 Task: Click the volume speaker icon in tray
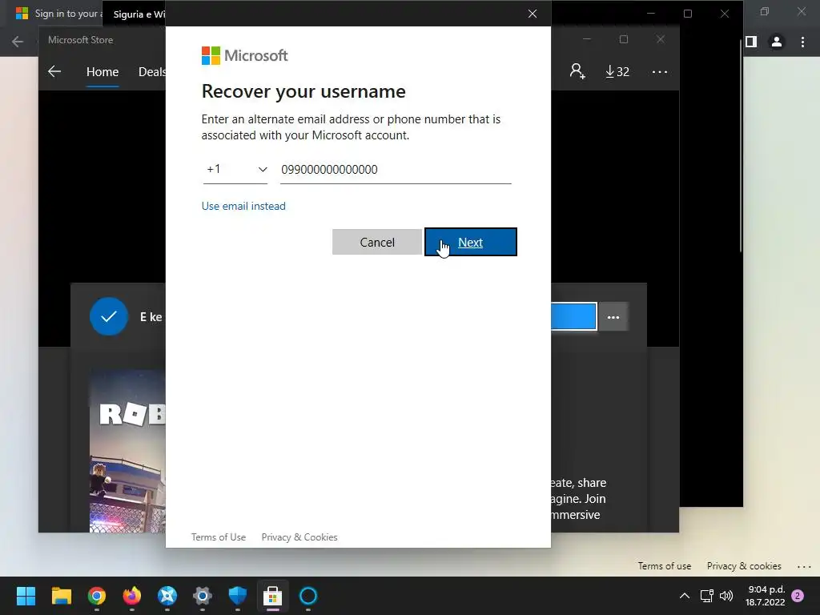(726, 596)
